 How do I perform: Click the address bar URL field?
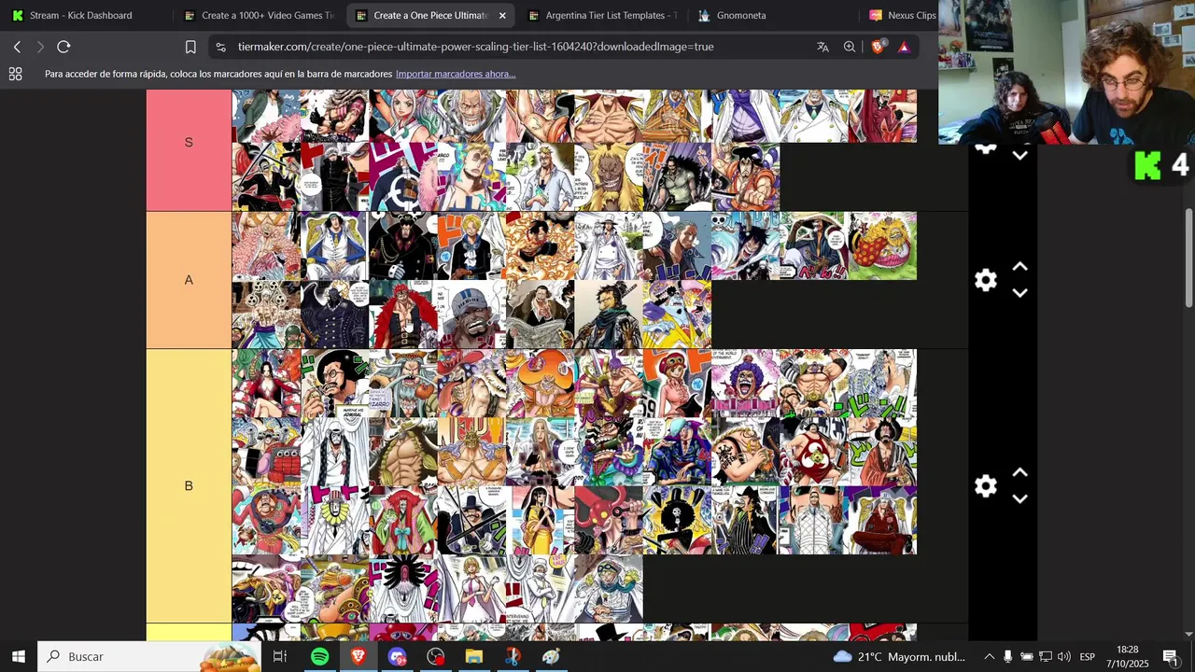475,47
